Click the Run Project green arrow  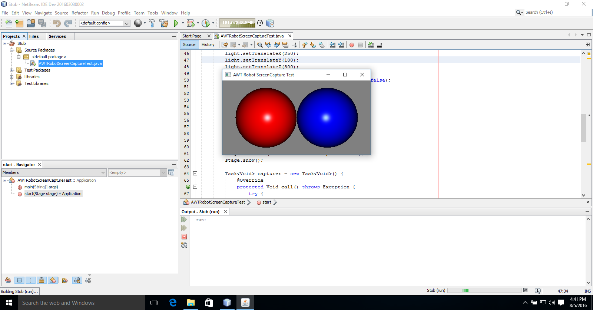point(176,23)
